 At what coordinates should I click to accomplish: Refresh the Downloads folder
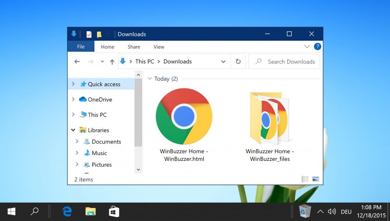click(x=238, y=61)
